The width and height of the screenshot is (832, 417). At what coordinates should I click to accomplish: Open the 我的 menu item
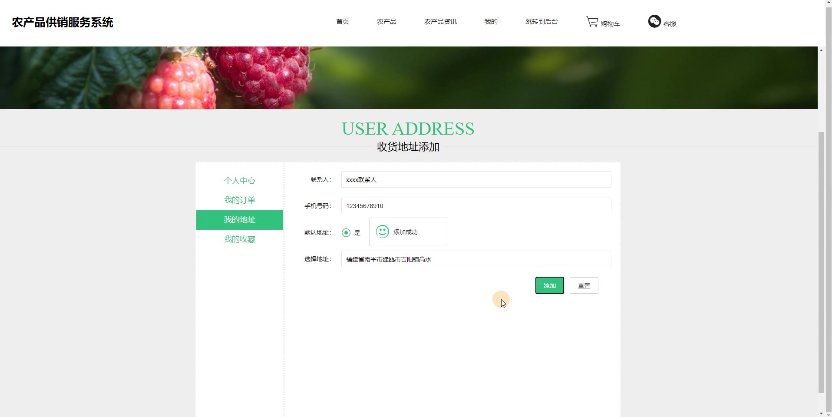[491, 21]
